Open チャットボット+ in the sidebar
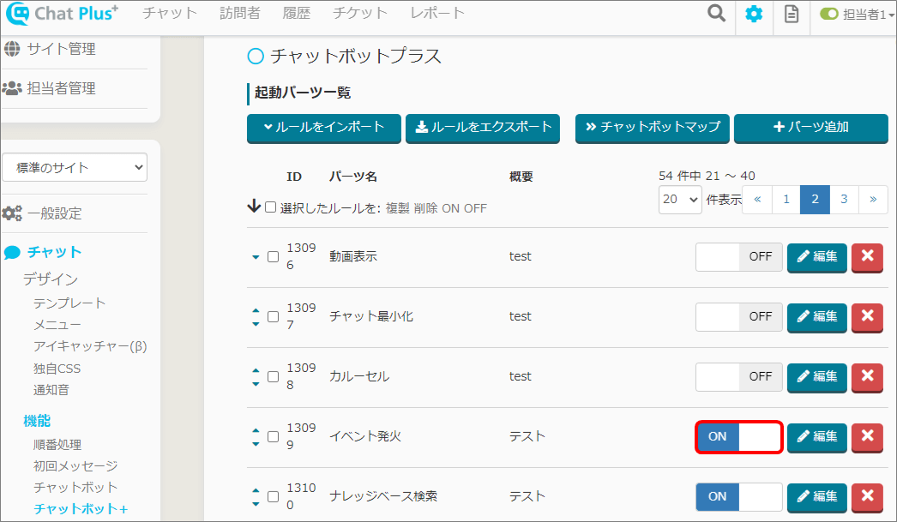Viewport: 897px width, 522px height. tap(81, 509)
